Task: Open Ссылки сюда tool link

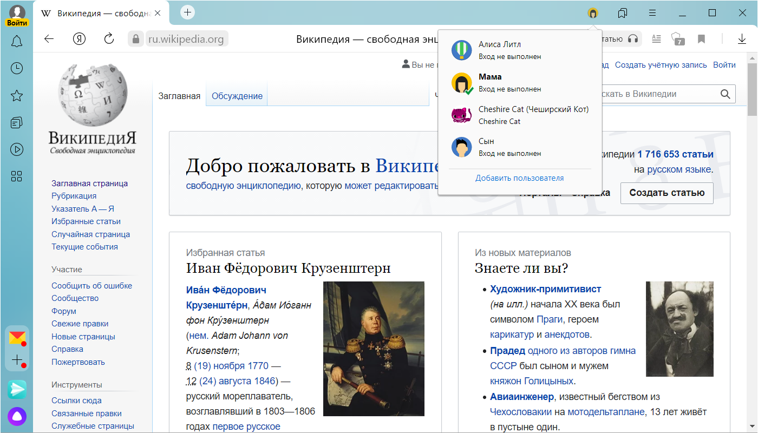Action: coord(76,401)
